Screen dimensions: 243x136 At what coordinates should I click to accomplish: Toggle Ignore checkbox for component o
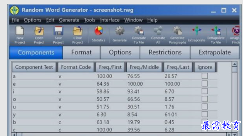[x=205, y=99]
